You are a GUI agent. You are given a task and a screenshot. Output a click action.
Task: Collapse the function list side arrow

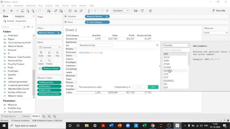tap(160, 66)
